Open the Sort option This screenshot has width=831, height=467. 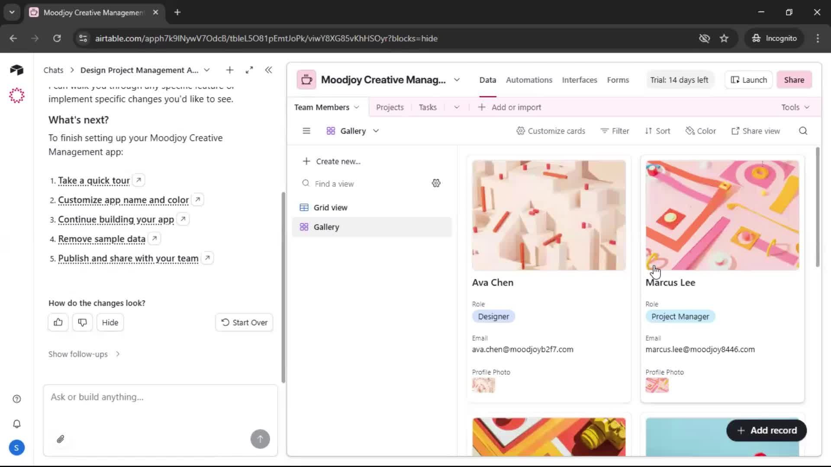657,131
